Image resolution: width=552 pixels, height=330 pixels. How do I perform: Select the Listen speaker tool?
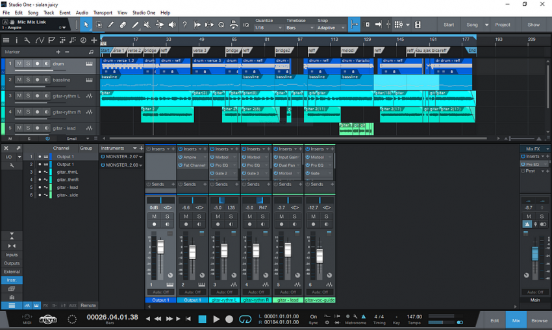click(x=172, y=25)
